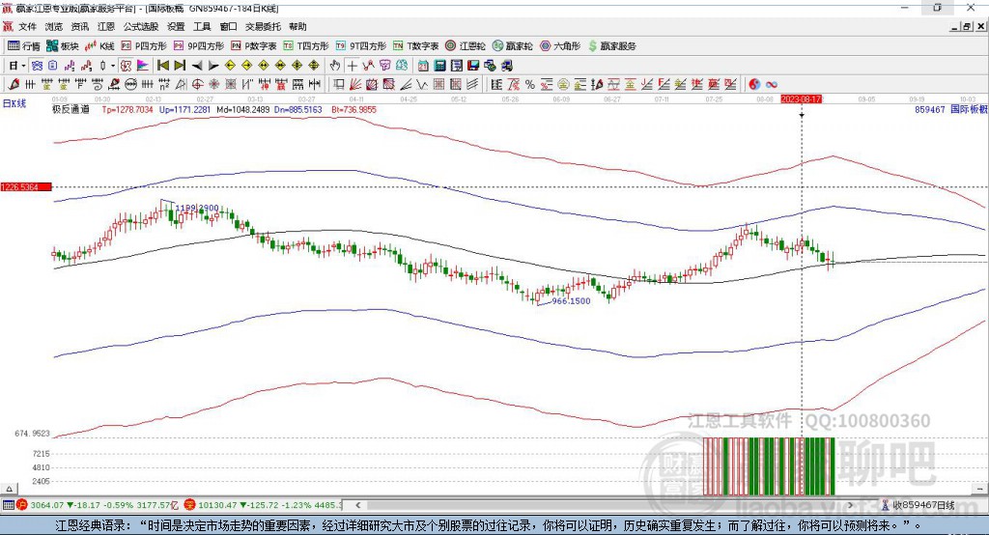Open the 江恩轮 Gann wheel tool

pos(466,46)
